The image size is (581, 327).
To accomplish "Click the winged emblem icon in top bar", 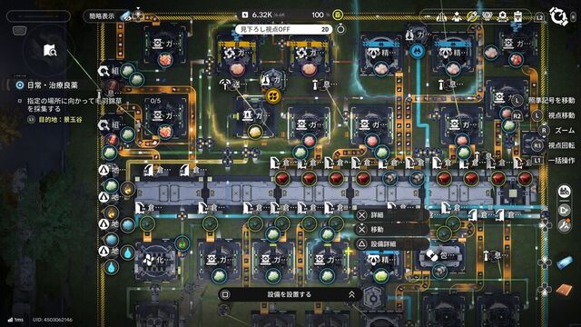I will point(487,16).
